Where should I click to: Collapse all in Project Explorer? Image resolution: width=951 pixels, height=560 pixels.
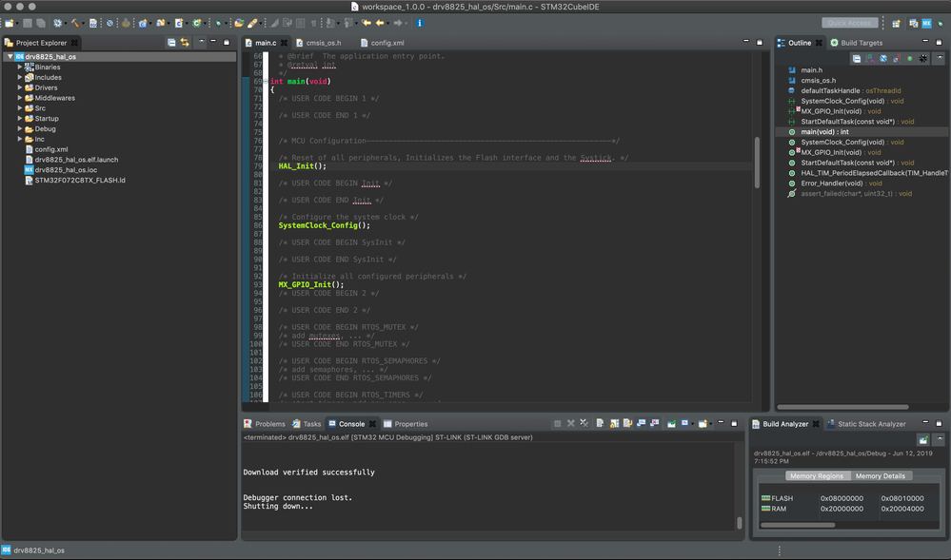pos(171,43)
